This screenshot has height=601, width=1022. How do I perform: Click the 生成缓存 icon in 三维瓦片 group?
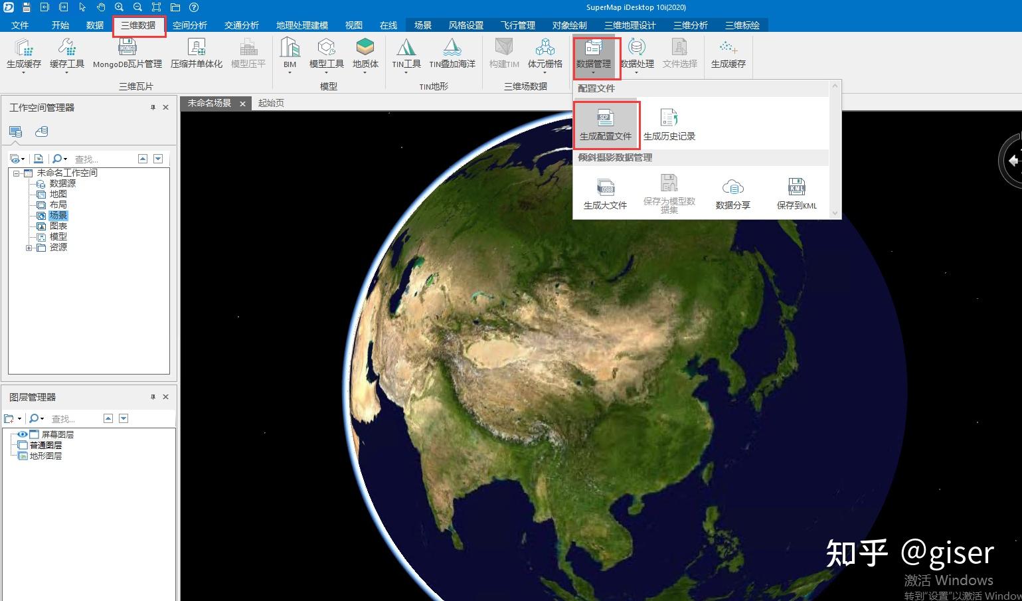click(24, 54)
